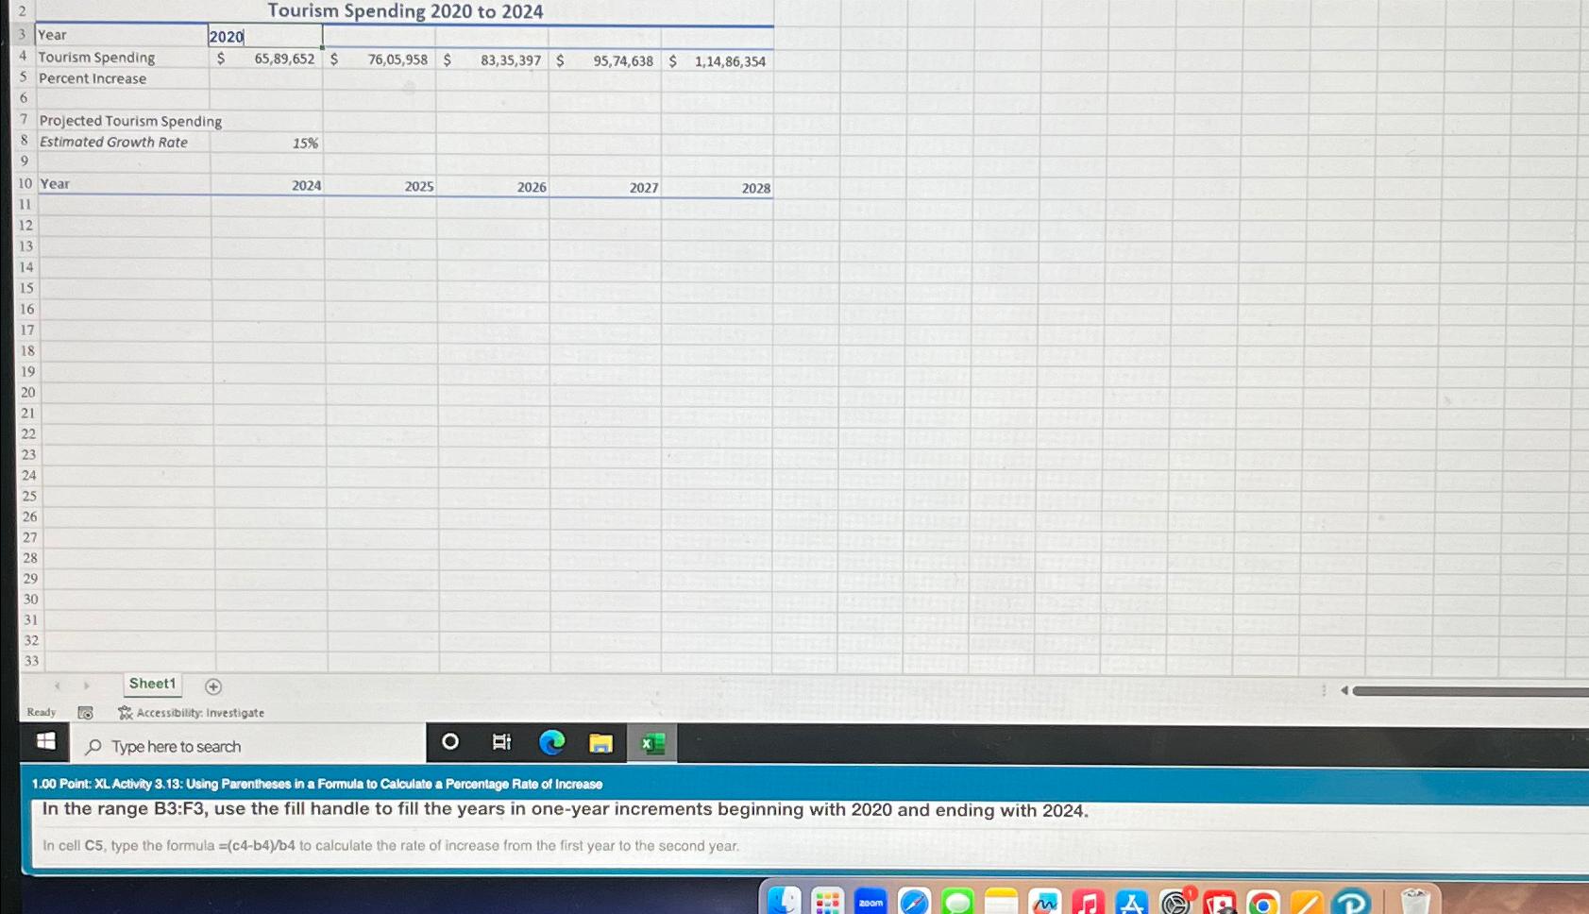The image size is (1589, 914).
Task: Open Trash in the dock
Action: pos(1414,901)
